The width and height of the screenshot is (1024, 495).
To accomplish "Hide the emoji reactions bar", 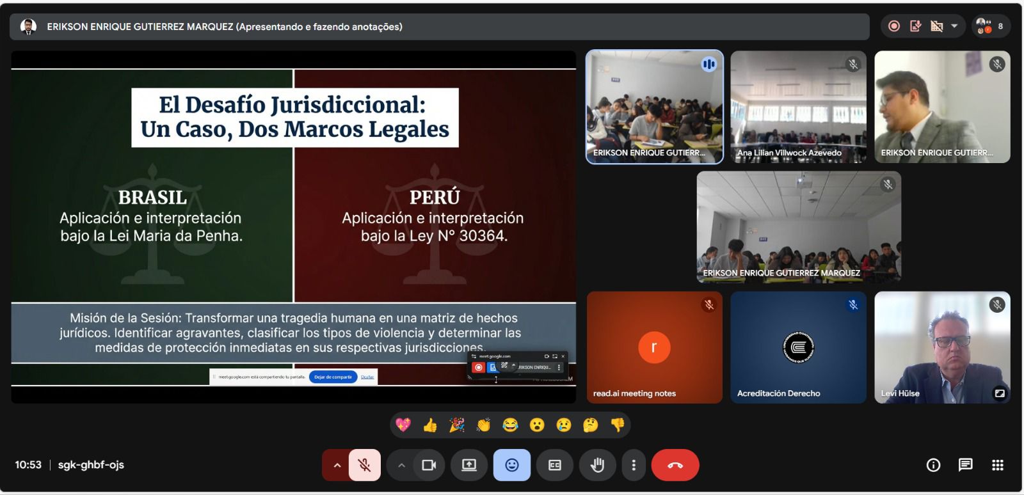I will tap(511, 465).
